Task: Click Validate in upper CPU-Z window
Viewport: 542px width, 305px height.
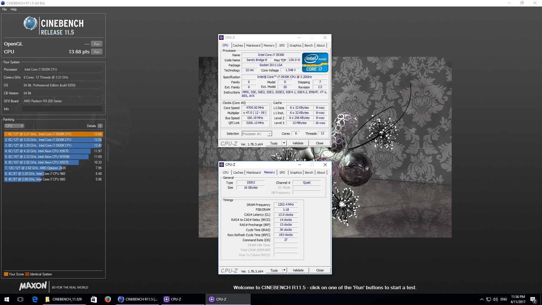Action: point(298,143)
